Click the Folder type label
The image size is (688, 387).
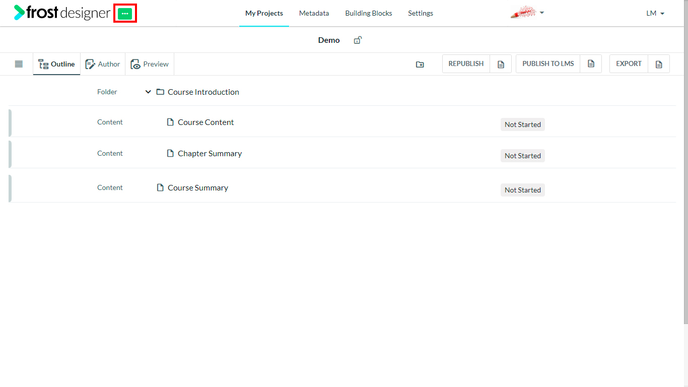tap(107, 92)
